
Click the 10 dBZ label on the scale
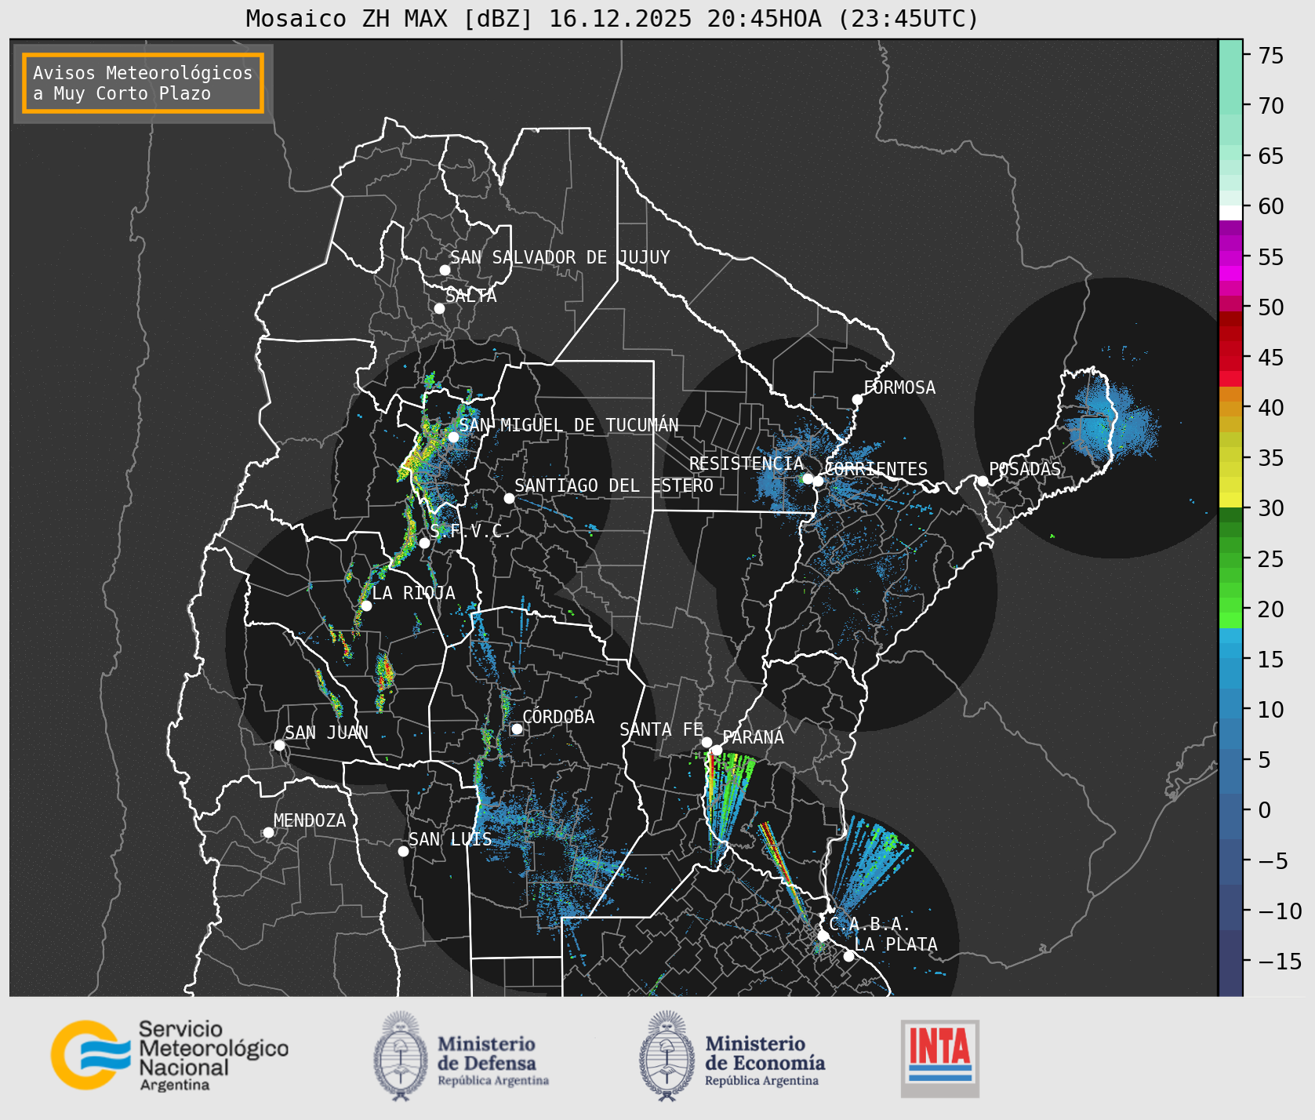1271,710
